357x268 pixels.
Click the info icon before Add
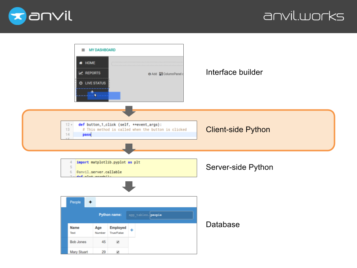(x=149, y=74)
